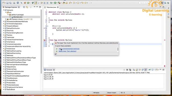Click the New Java Class icon
Screen dimensions: 172x96
(28, 3)
